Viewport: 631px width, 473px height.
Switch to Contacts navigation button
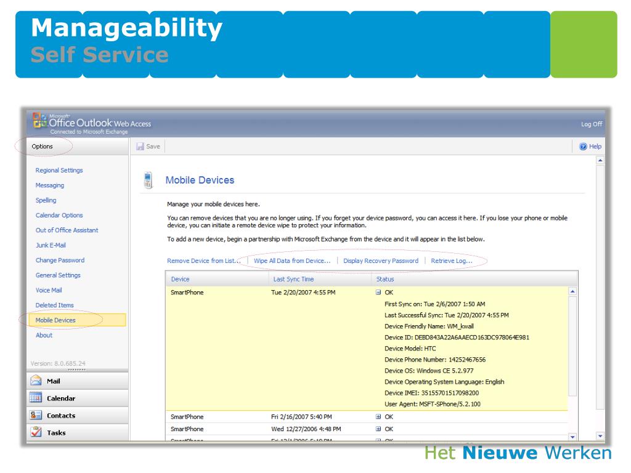coord(78,416)
